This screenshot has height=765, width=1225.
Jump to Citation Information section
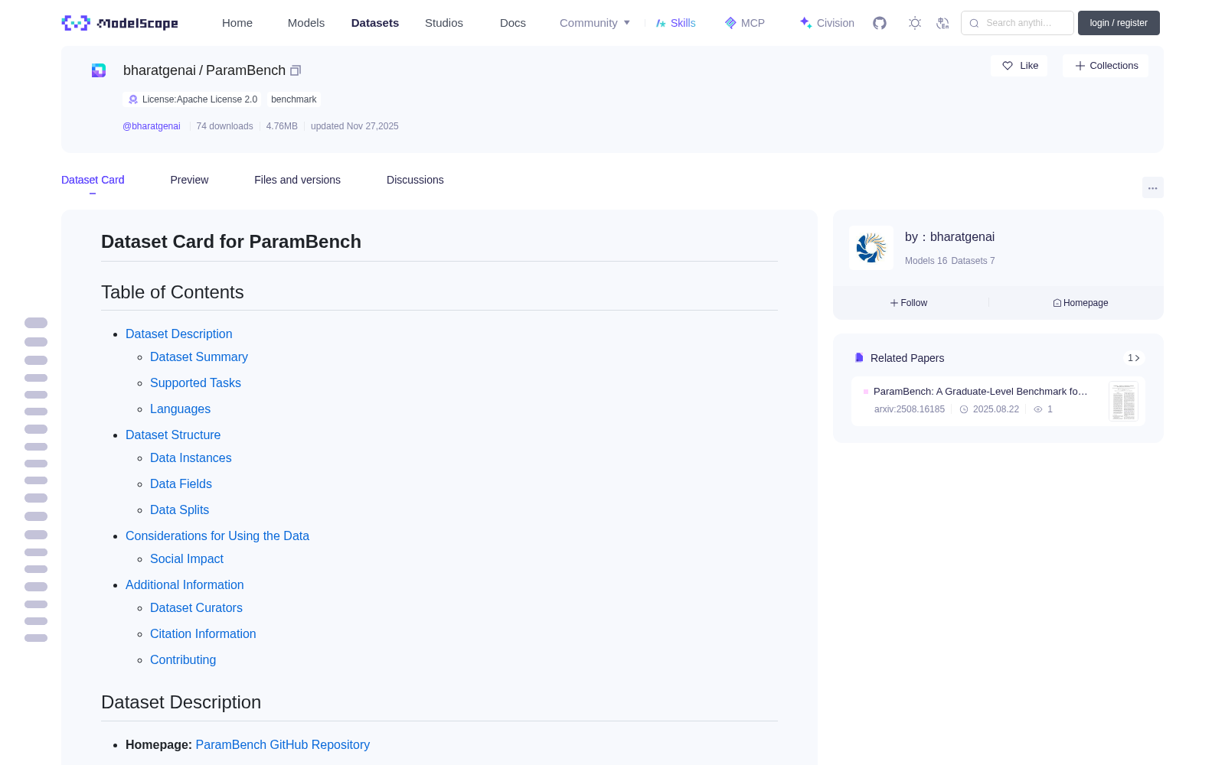[x=203, y=633]
